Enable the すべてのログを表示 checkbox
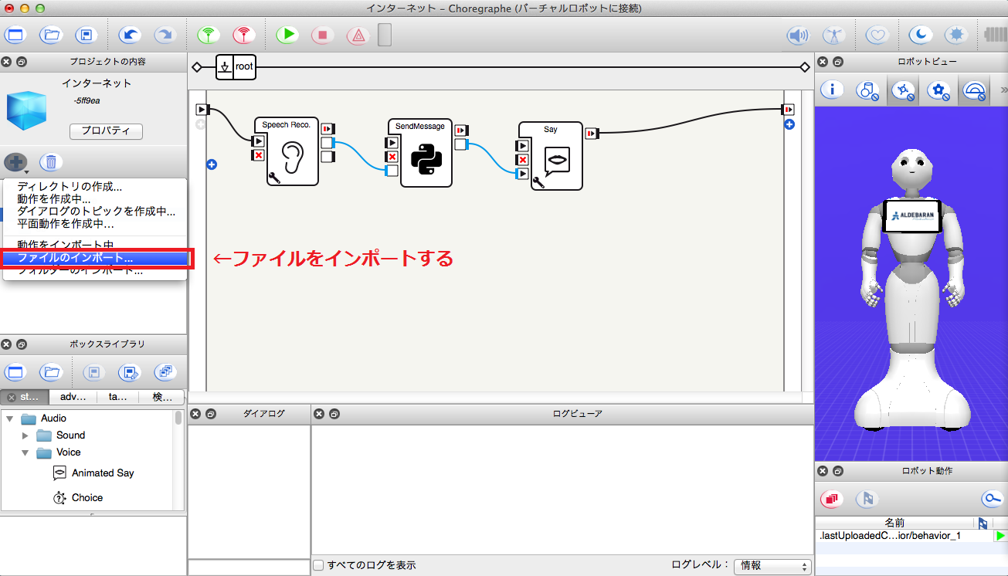The image size is (1008, 576). (318, 565)
